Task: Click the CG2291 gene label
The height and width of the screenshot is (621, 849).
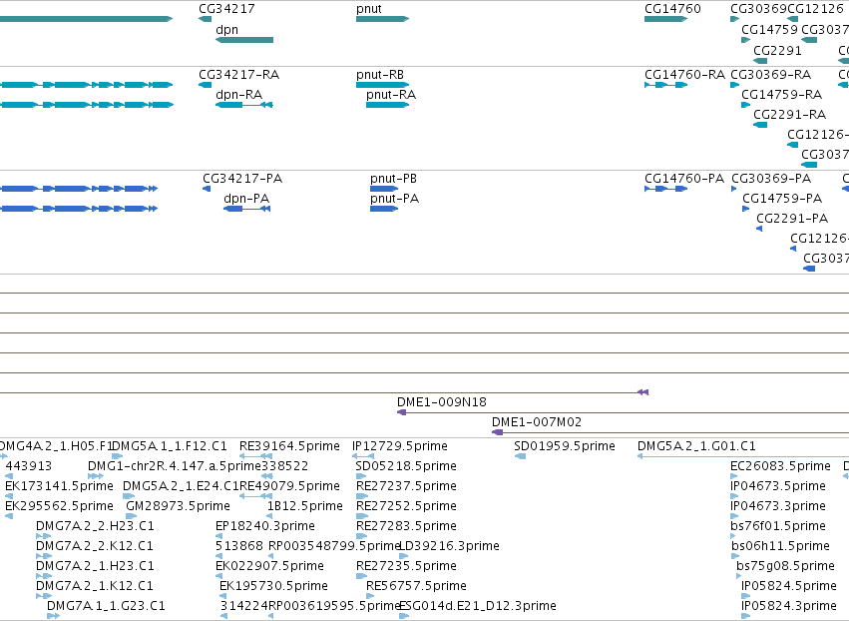Action: [777, 50]
